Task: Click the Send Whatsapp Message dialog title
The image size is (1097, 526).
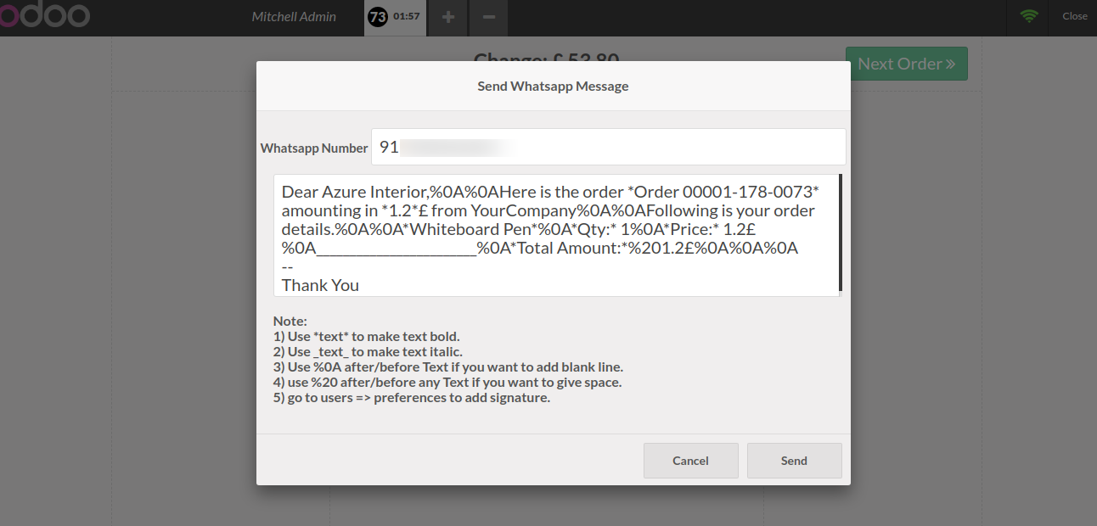Action: coord(553,86)
